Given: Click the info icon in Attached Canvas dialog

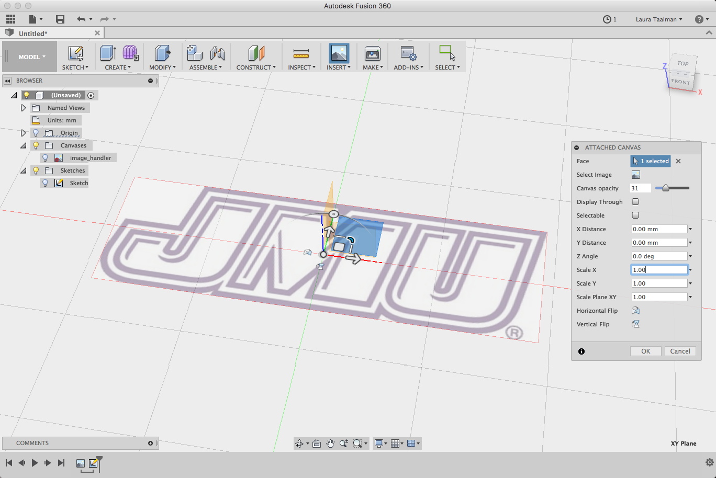Looking at the screenshot, I should 581,351.
